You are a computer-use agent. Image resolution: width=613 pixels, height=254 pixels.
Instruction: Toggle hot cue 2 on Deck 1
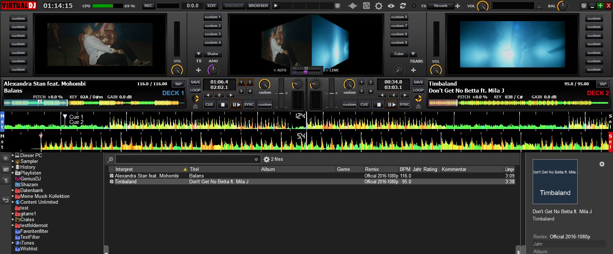(x=250, y=82)
